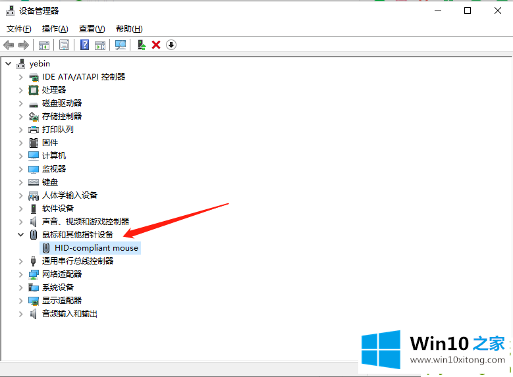Select the 处理器 tree item

(x=54, y=90)
